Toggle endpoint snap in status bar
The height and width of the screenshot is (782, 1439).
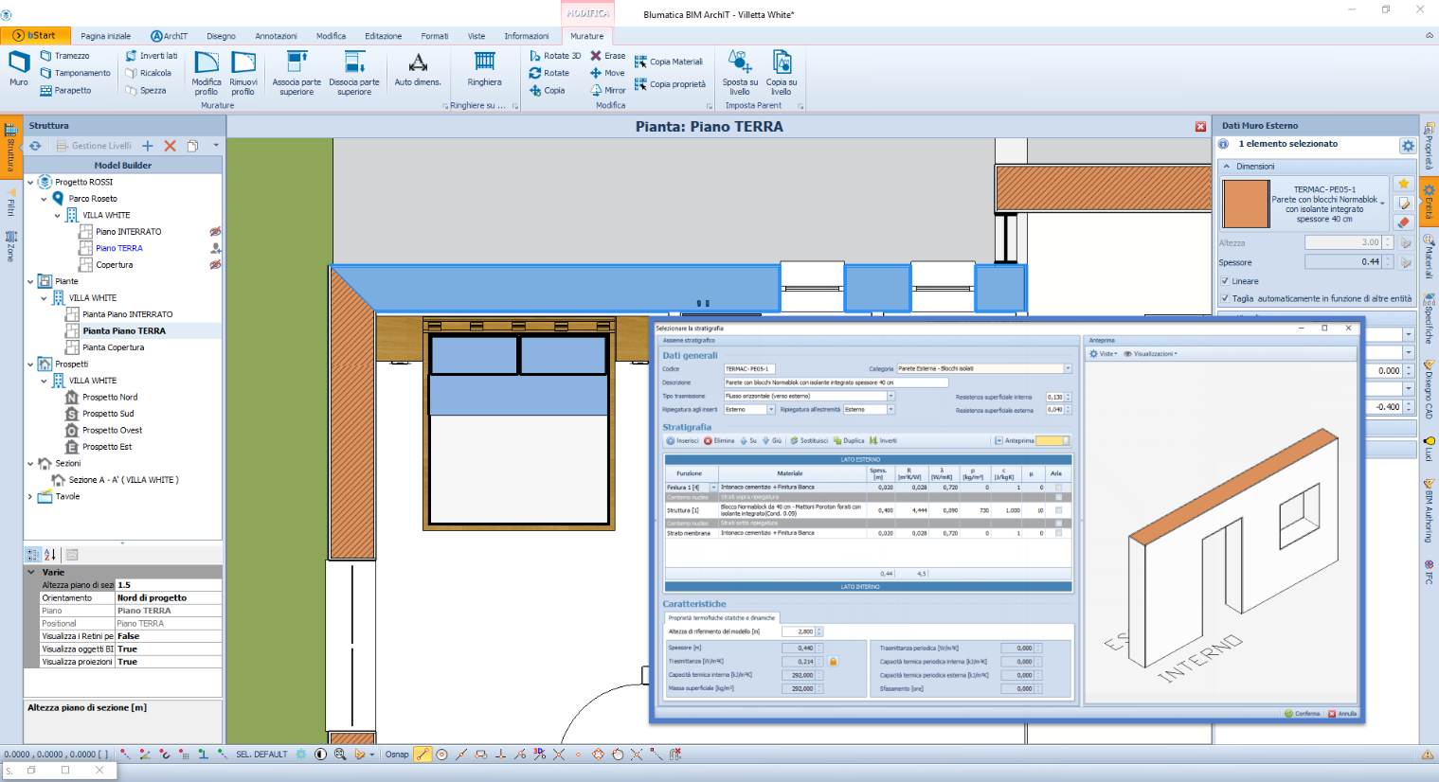click(x=423, y=755)
